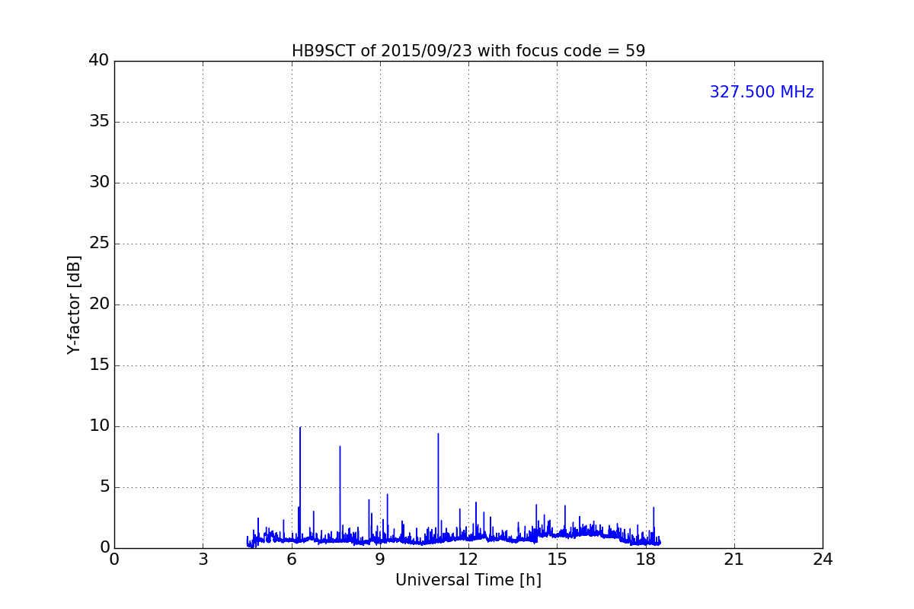Click the y-axis tick label 35
The width and height of the screenshot is (914, 609).
(99, 122)
